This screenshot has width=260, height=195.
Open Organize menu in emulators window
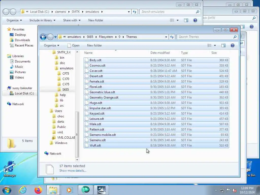point(14,20)
